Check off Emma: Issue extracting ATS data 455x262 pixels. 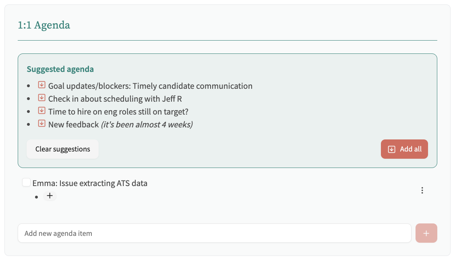pyautogui.click(x=26, y=183)
